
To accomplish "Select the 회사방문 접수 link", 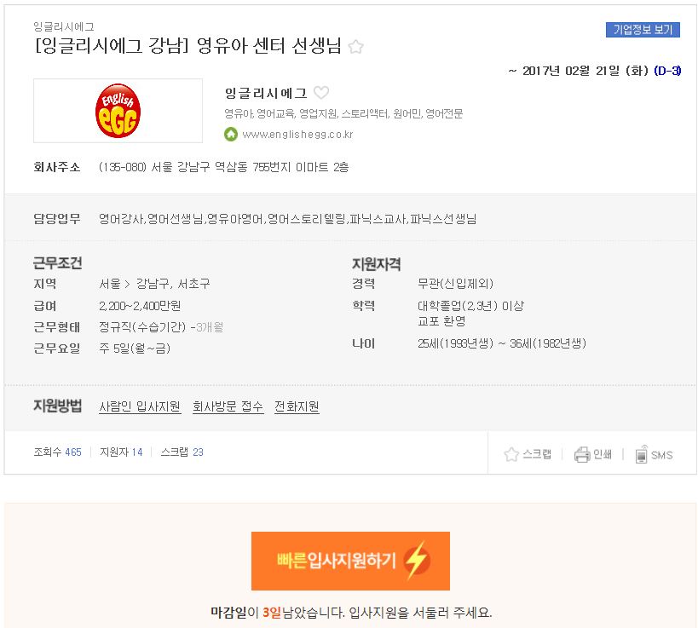I will point(228,406).
